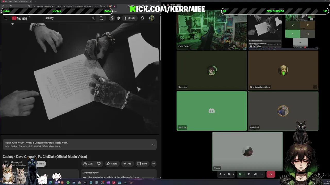Open Spotify from the taskbar
Image resolution: width=330 pixels, height=185 pixels.
[x=68, y=183]
